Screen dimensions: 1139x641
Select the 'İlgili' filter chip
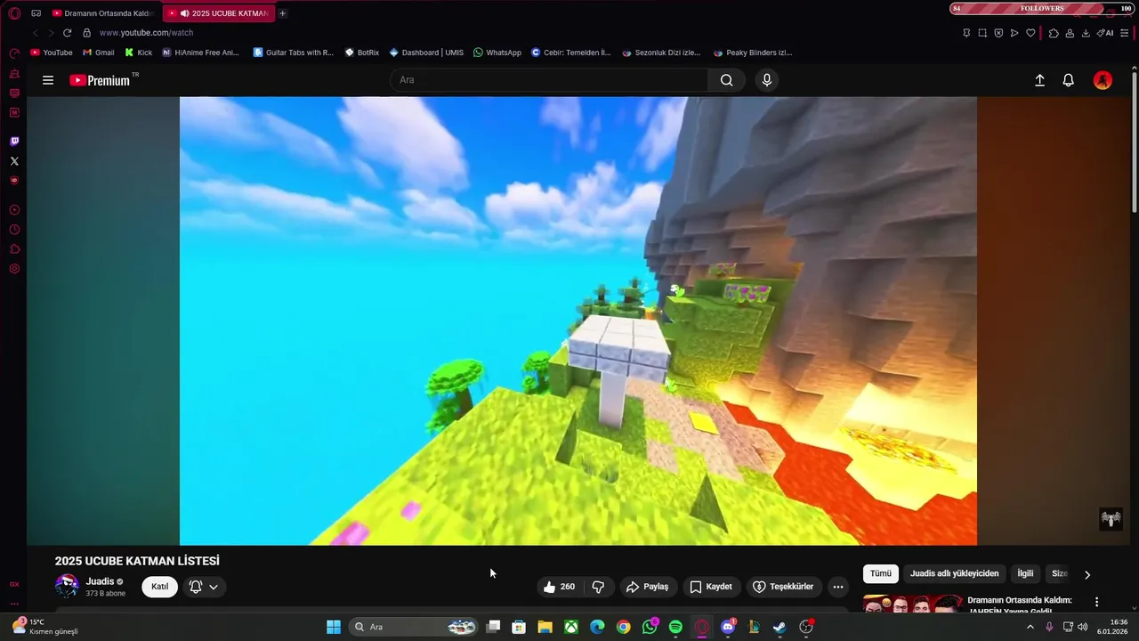point(1025,573)
